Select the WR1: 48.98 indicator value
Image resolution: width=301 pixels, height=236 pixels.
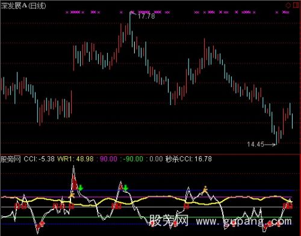tap(75, 159)
